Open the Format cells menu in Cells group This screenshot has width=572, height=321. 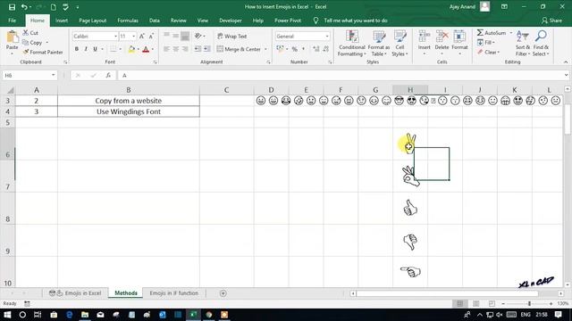click(459, 43)
